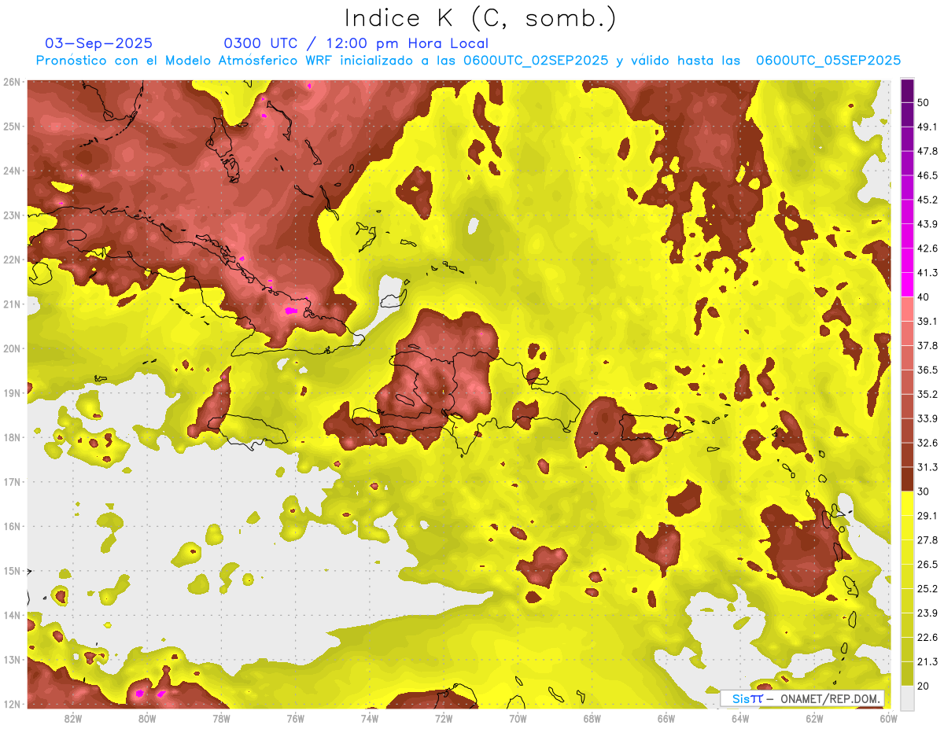Screen dimensions: 944x729
Task: Click the "18N" latitude label
Action: (x=12, y=437)
